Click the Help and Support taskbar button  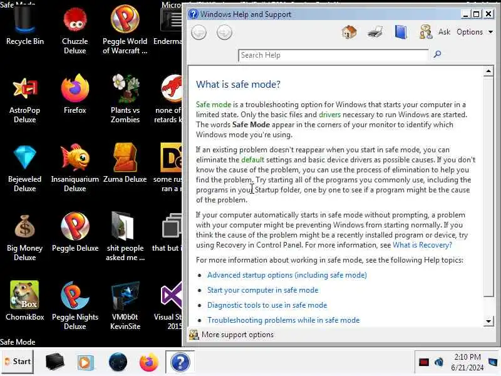tap(180, 362)
